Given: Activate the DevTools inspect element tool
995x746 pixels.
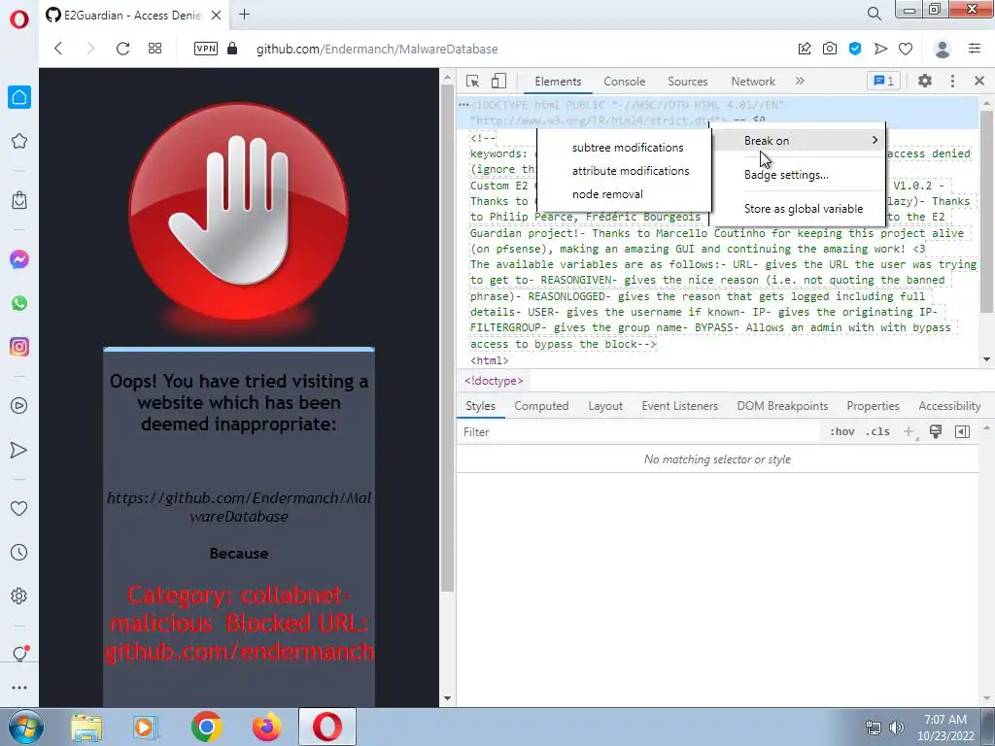Looking at the screenshot, I should 472,82.
